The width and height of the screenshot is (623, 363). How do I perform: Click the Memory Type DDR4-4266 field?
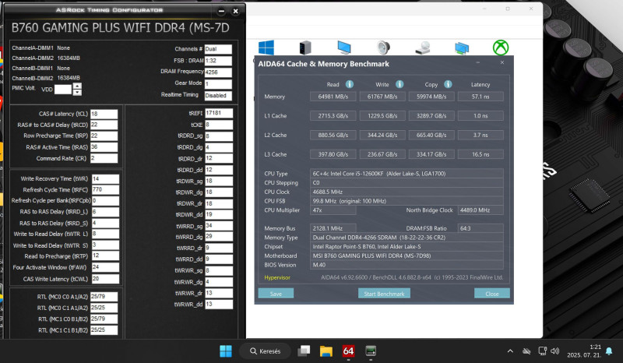[x=407, y=238]
